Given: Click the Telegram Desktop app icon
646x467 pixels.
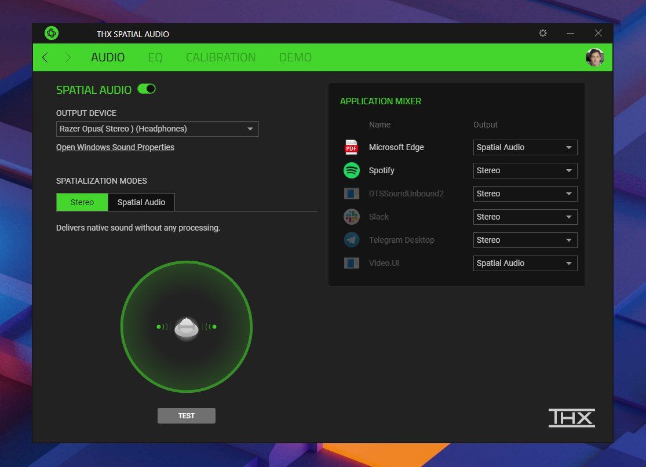Looking at the screenshot, I should point(351,240).
